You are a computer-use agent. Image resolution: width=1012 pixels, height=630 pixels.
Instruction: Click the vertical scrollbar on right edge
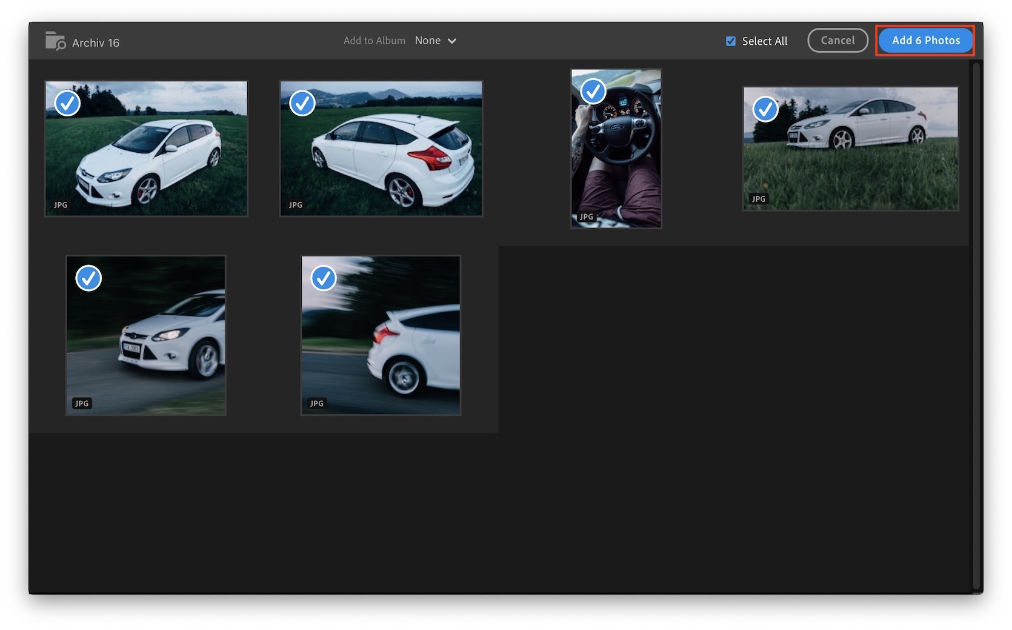coord(976,327)
